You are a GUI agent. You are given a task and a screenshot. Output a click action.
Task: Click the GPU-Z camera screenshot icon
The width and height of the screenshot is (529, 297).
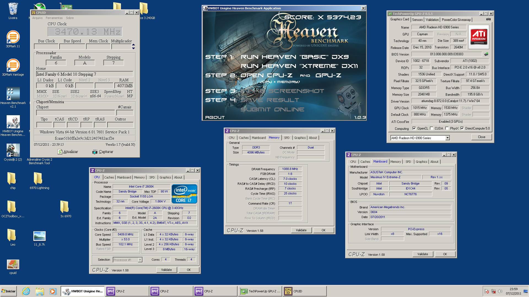pyautogui.click(x=488, y=19)
